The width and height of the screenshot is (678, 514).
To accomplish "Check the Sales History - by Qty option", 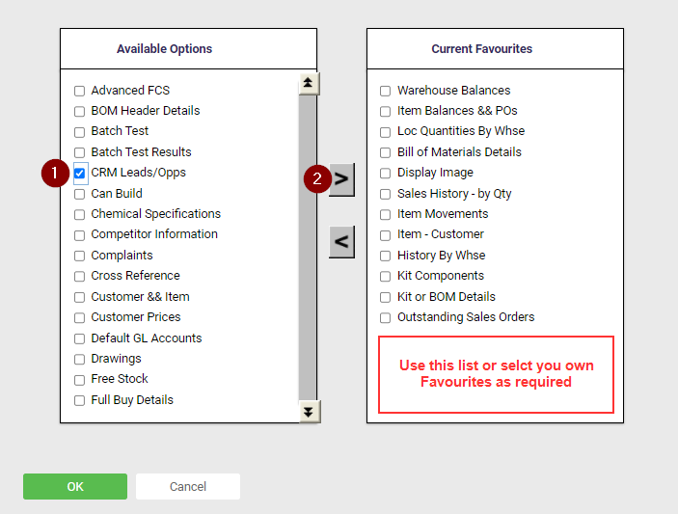I will coord(385,194).
